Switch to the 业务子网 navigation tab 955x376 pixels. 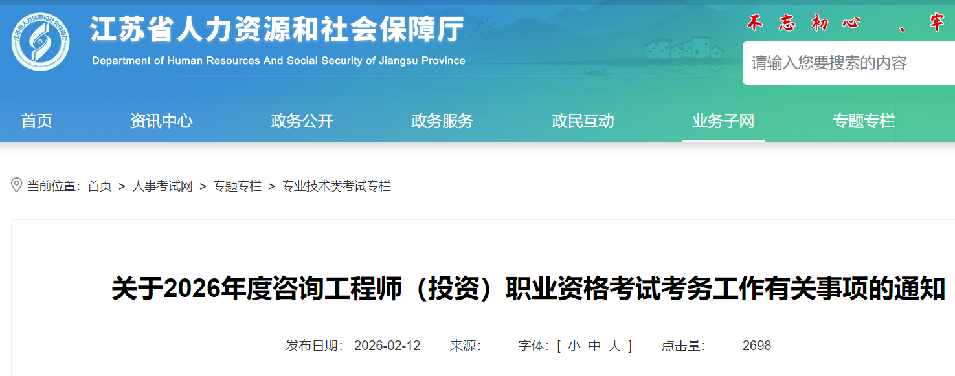click(x=723, y=121)
